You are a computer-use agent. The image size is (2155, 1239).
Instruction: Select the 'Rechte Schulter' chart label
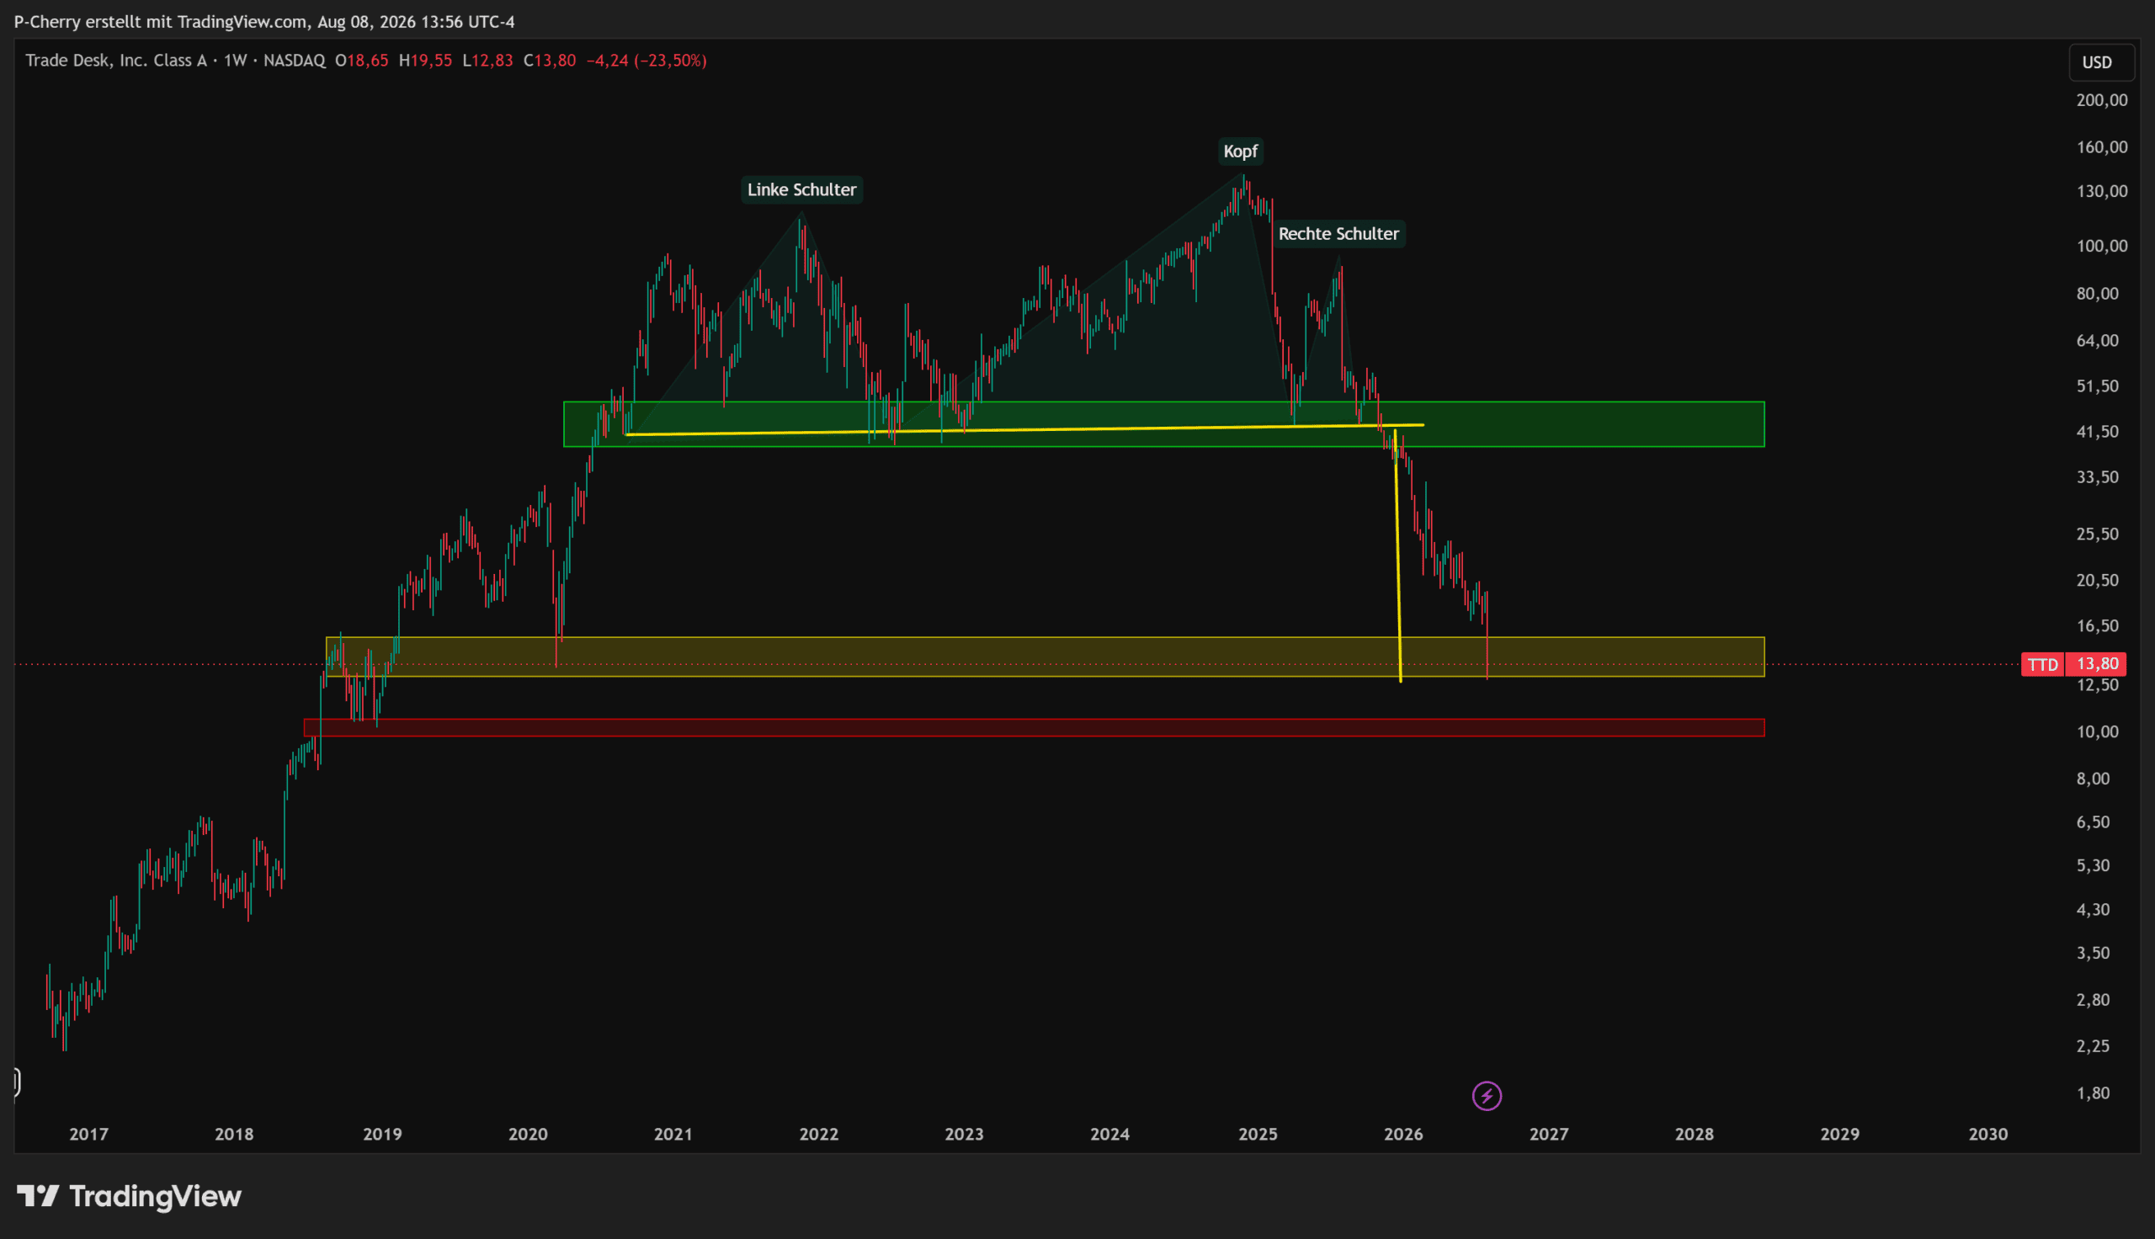(1338, 234)
